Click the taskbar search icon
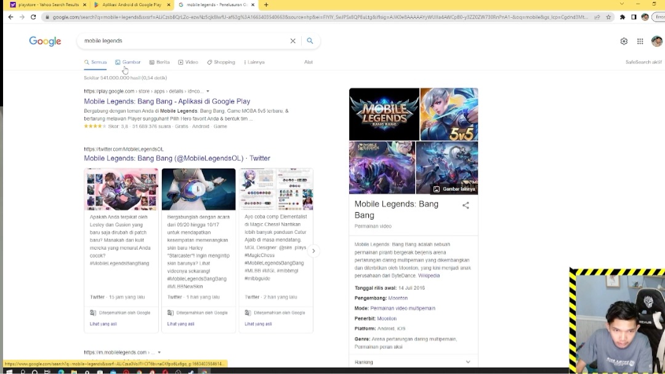 click(x=23, y=372)
